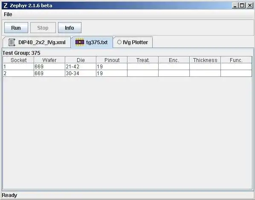The image size is (255, 200).
Task: Click the Enc. column header
Action: click(x=174, y=60)
